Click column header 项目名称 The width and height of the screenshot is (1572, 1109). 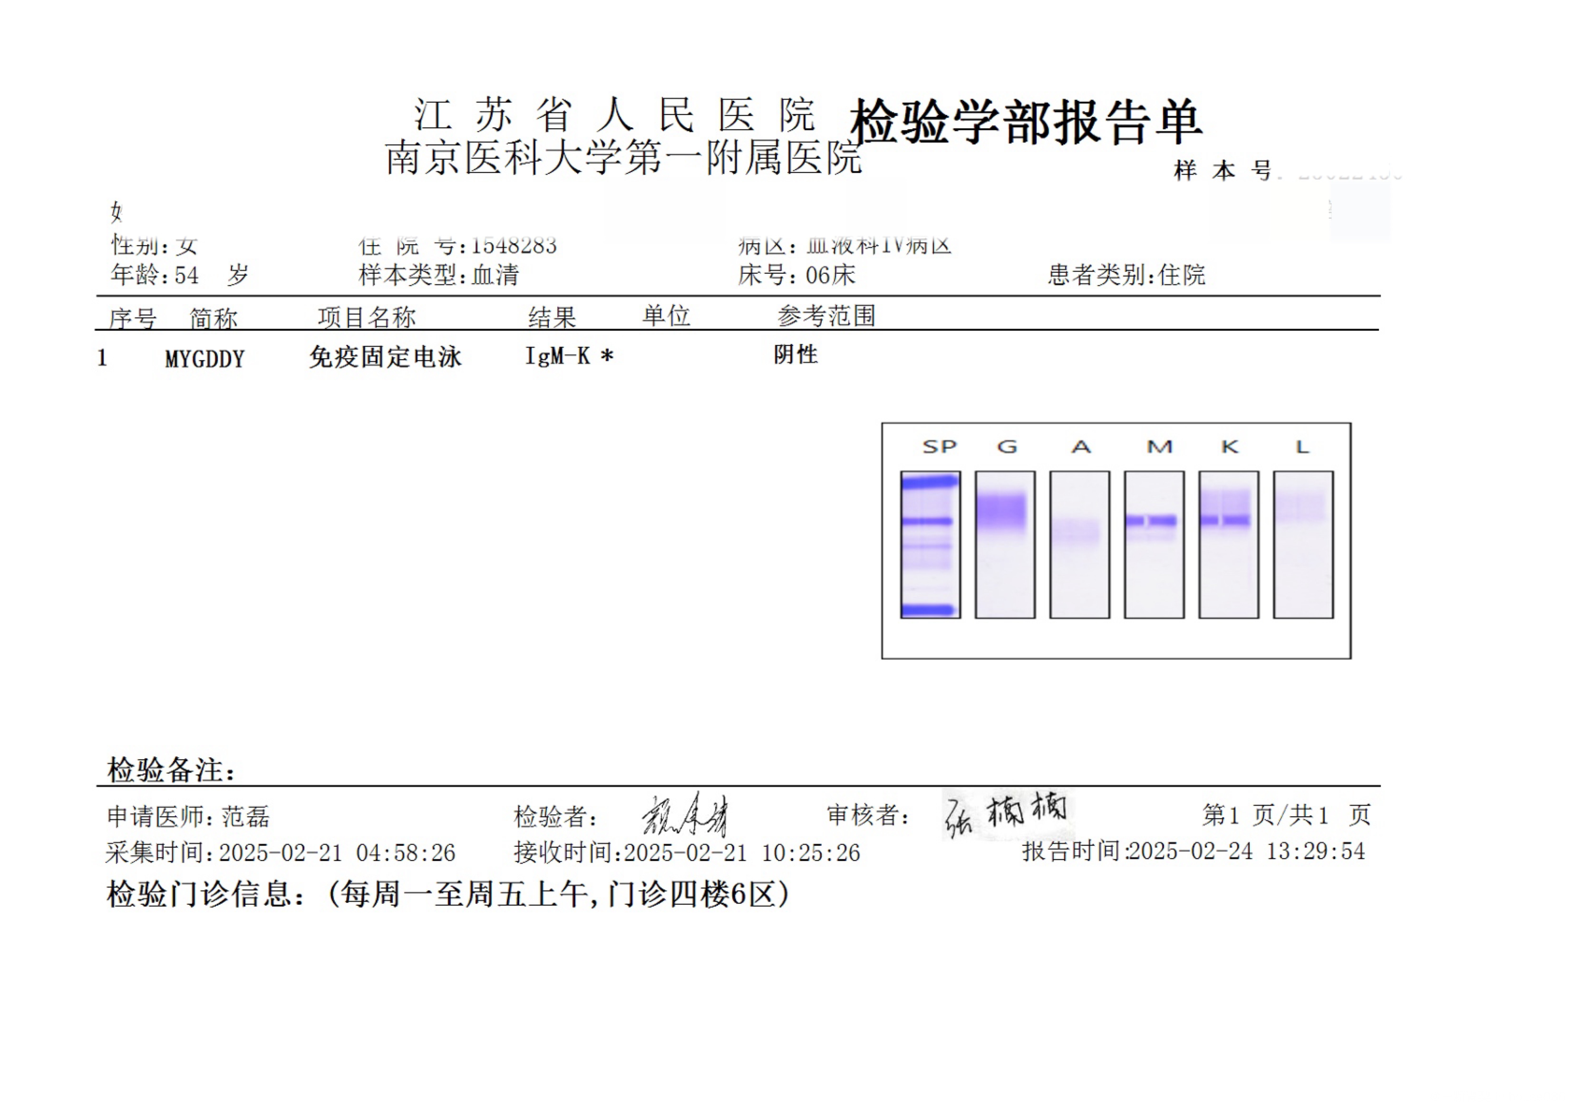click(x=367, y=317)
